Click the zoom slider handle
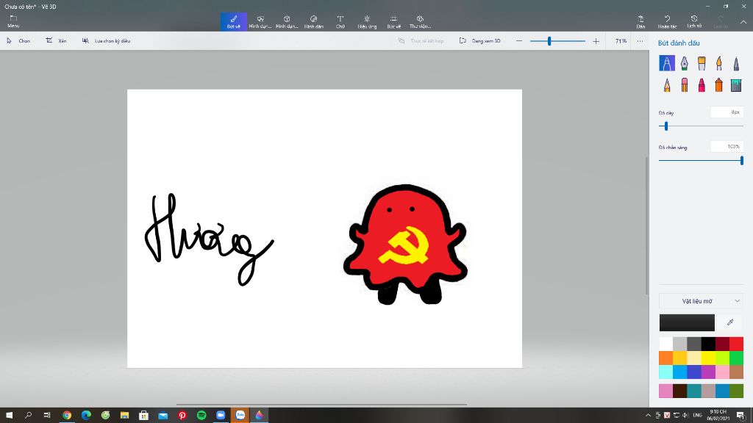 [x=549, y=41]
